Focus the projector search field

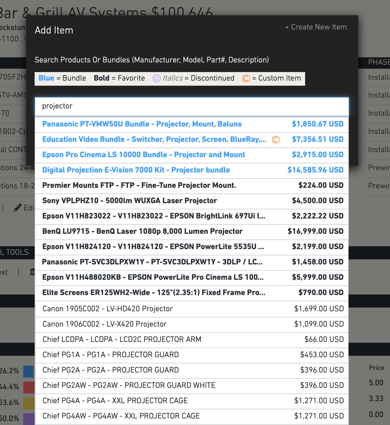click(x=192, y=106)
